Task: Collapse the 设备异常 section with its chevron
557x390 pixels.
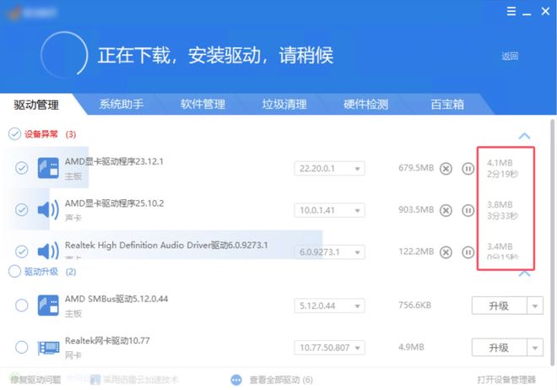Action: [x=524, y=136]
